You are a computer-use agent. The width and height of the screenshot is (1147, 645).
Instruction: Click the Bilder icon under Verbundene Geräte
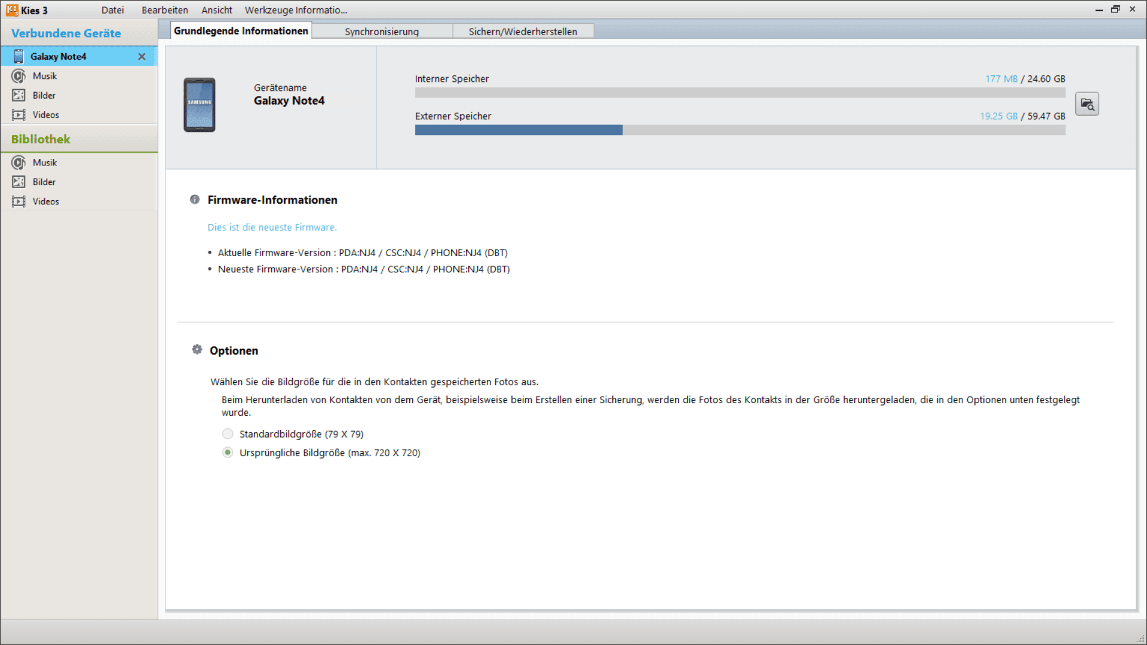19,95
